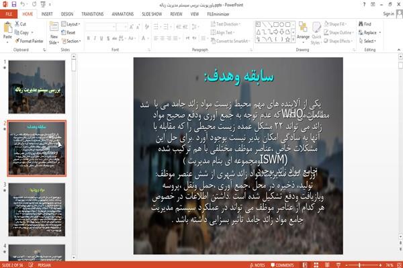The height and width of the screenshot is (268, 403).
Task: Expand the Layout dropdown
Action: (71, 24)
